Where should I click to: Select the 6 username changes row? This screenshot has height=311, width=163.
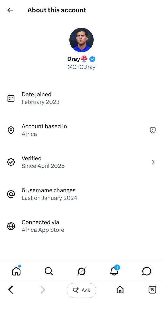[x=81, y=194]
